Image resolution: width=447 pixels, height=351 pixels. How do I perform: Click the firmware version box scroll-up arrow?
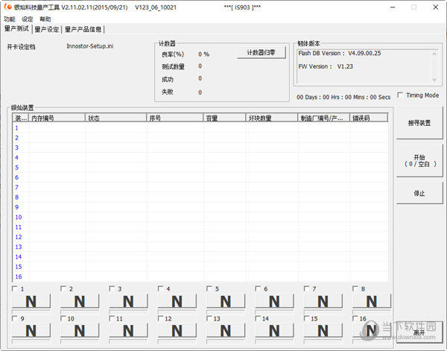pyautogui.click(x=434, y=54)
